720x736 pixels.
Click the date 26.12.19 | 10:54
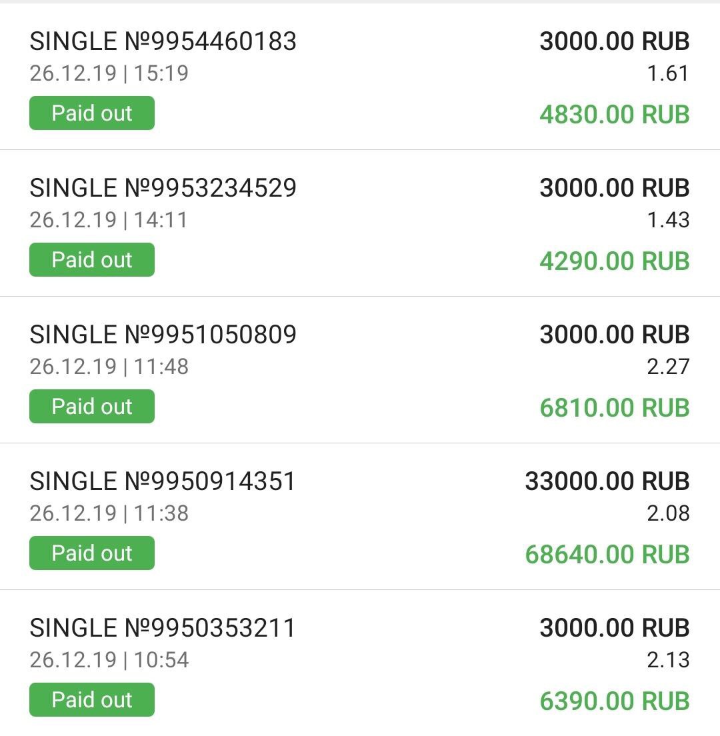point(109,660)
